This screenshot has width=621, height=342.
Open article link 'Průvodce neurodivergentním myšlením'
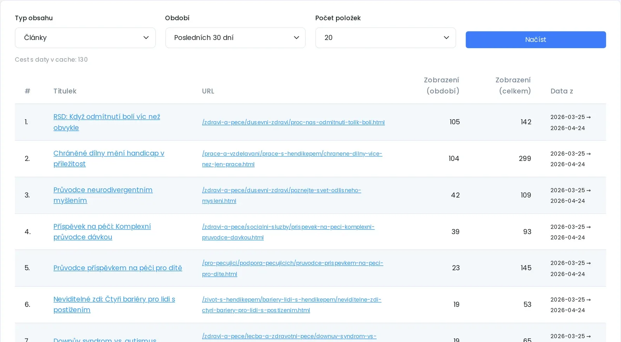point(103,195)
